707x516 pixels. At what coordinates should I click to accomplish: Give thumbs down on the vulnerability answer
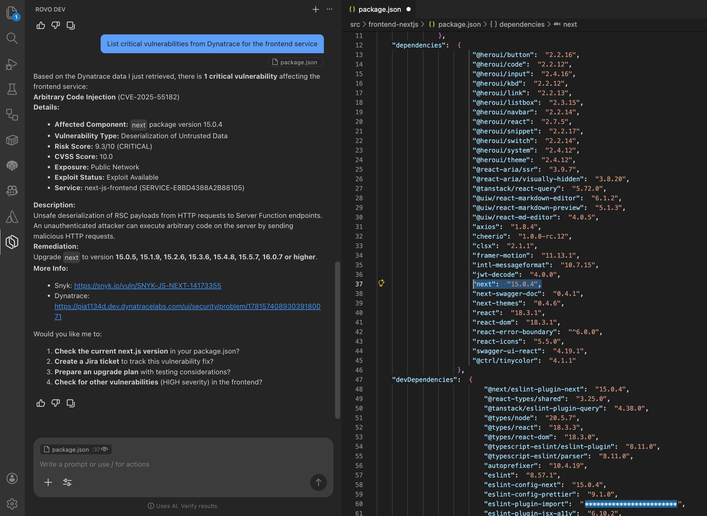pos(55,403)
